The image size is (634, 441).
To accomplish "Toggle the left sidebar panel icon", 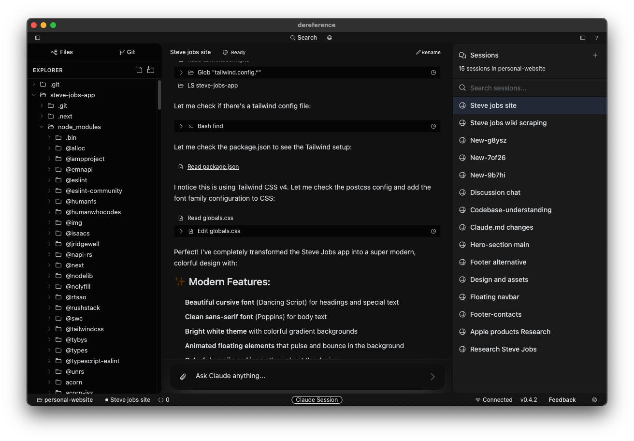I will coord(38,38).
